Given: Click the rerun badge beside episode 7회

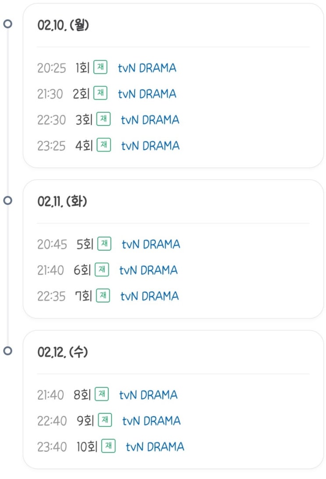Looking at the screenshot, I should pyautogui.click(x=103, y=295).
